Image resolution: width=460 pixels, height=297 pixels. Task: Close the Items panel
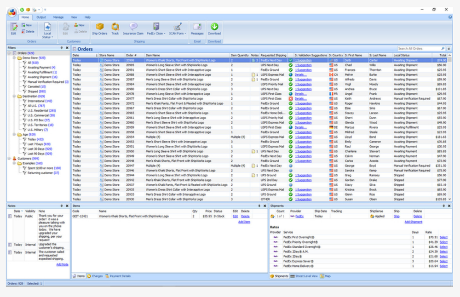[264, 206]
